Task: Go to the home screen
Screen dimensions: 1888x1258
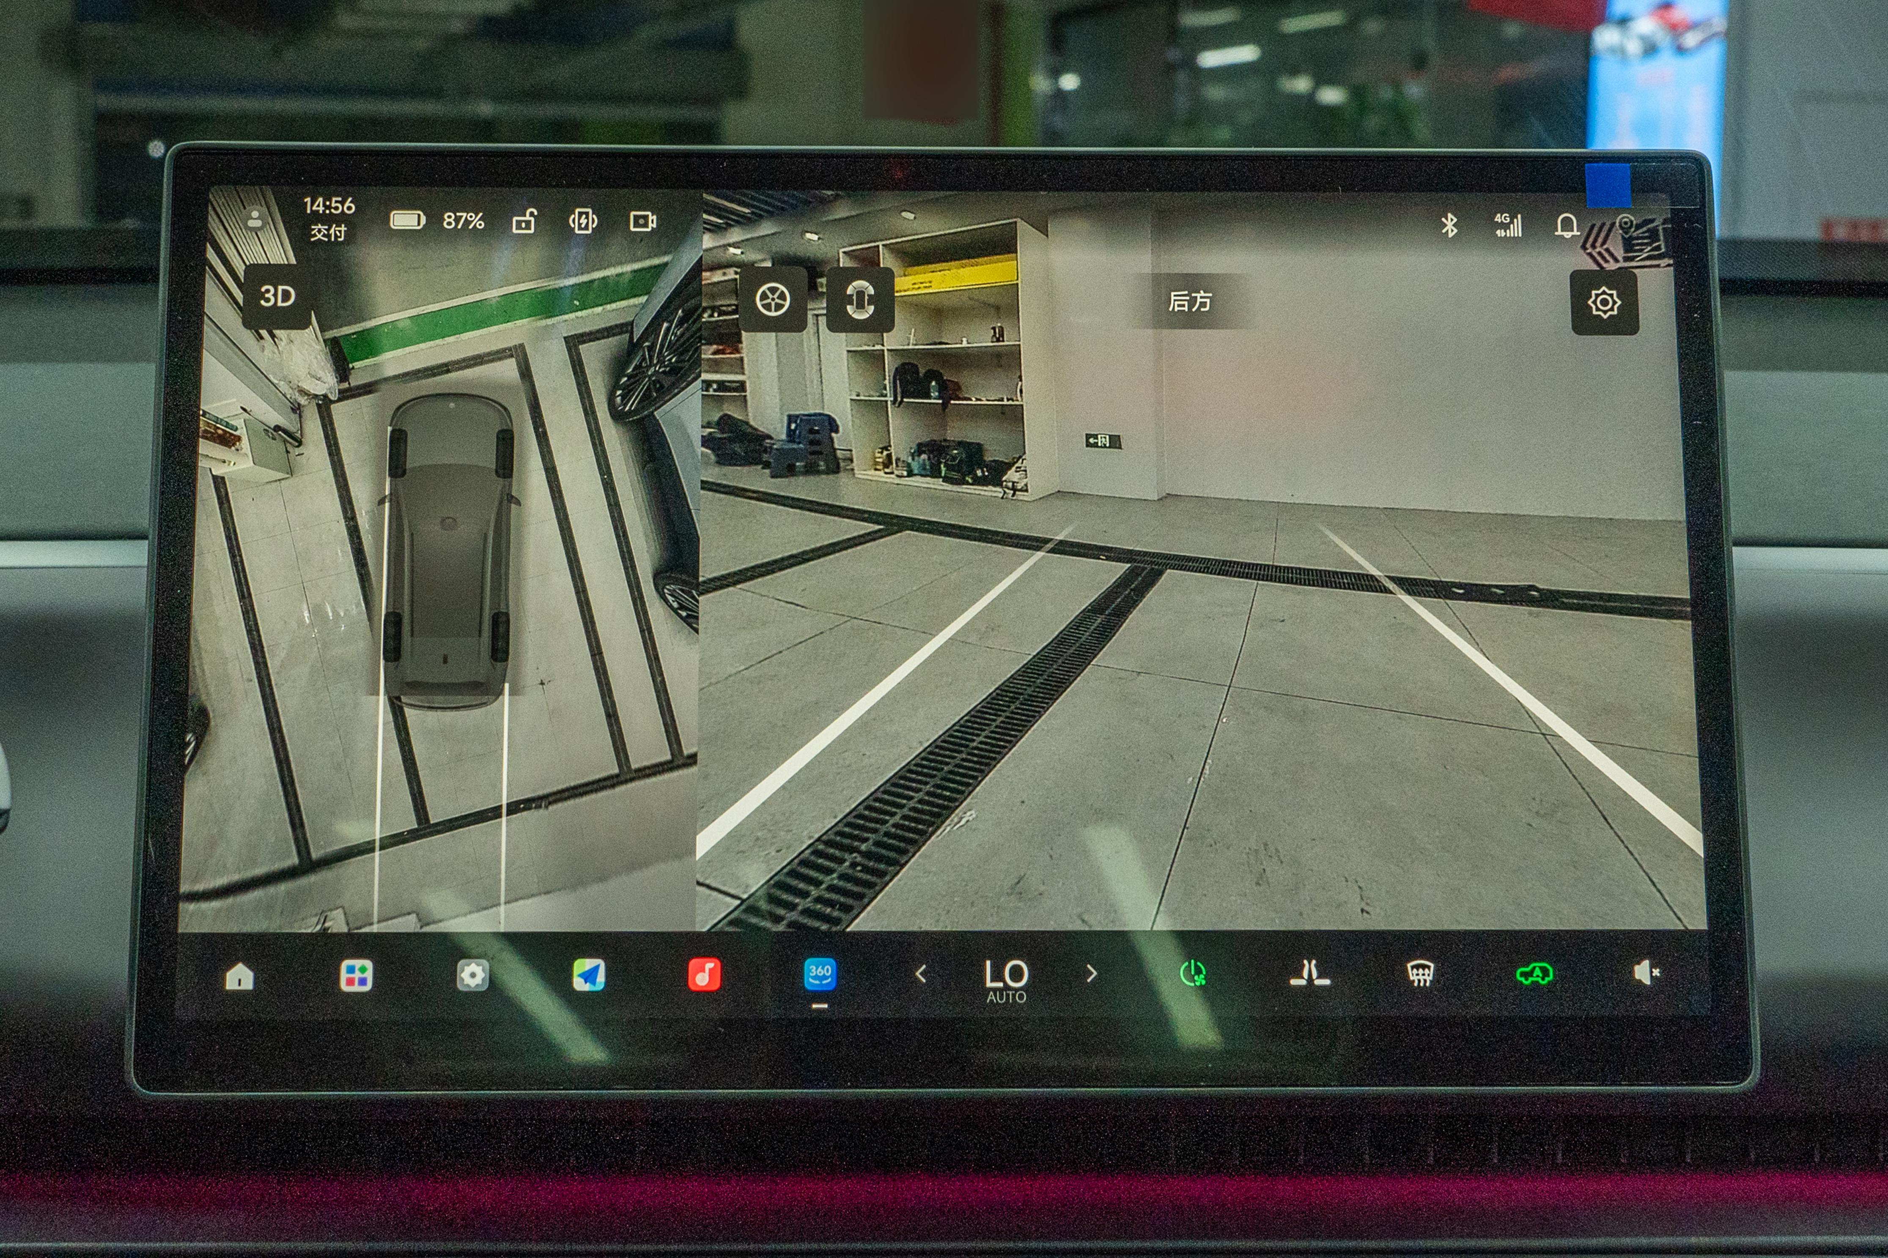Action: click(239, 976)
